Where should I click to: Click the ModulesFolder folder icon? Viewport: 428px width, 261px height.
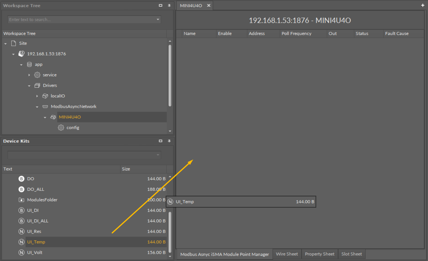21,200
